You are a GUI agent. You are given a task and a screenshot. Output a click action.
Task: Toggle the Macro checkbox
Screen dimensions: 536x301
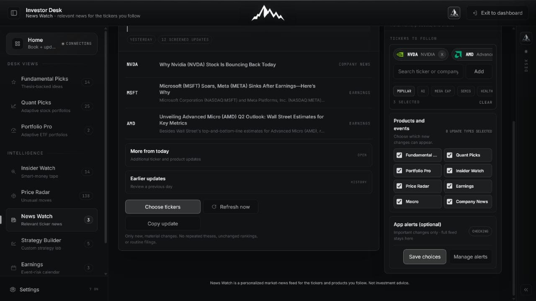pyautogui.click(x=399, y=202)
